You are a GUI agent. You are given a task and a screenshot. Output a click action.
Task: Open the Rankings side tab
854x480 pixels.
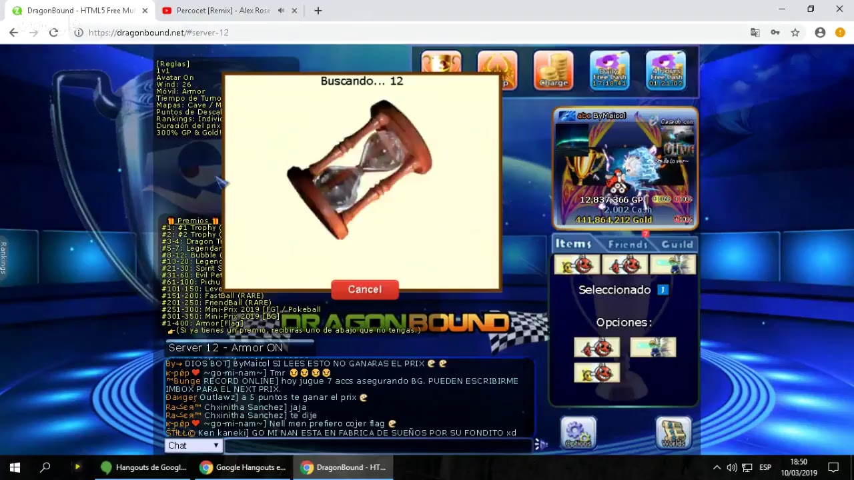coord(4,258)
